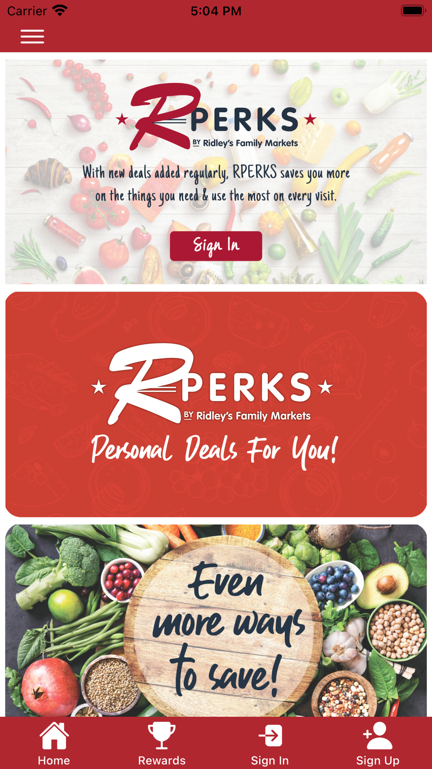The width and height of the screenshot is (432, 769).
Task: Tap the 'With new deals added regularly' tagline
Action: tap(216, 184)
